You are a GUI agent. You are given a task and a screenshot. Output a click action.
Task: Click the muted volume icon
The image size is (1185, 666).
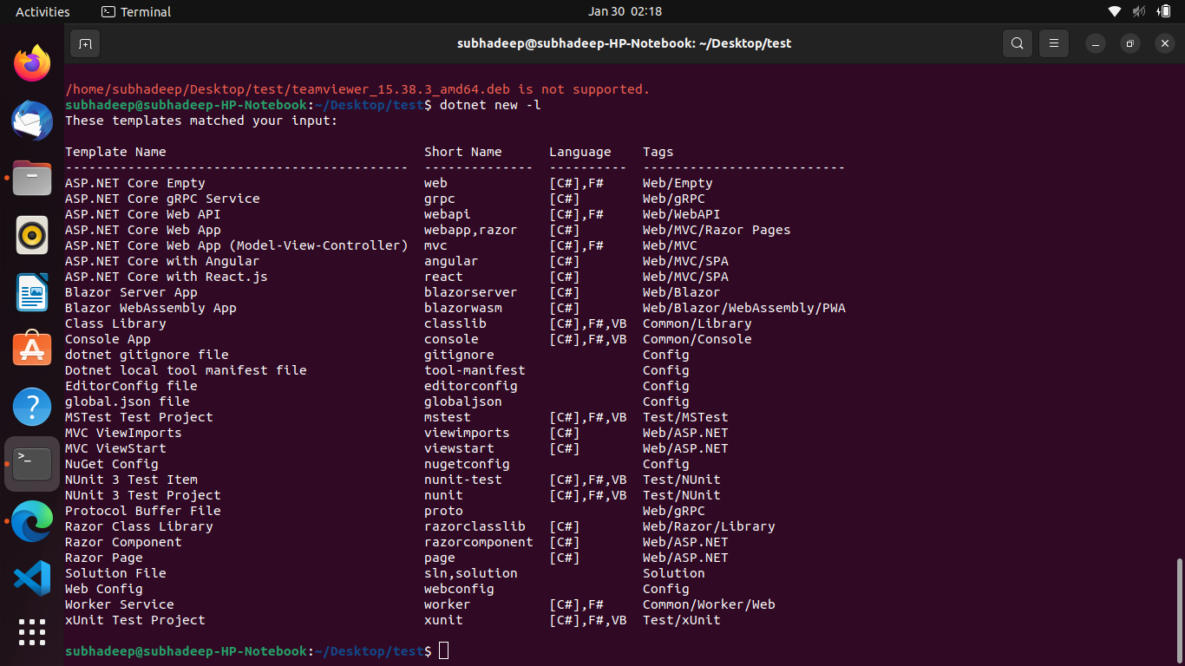[1139, 11]
